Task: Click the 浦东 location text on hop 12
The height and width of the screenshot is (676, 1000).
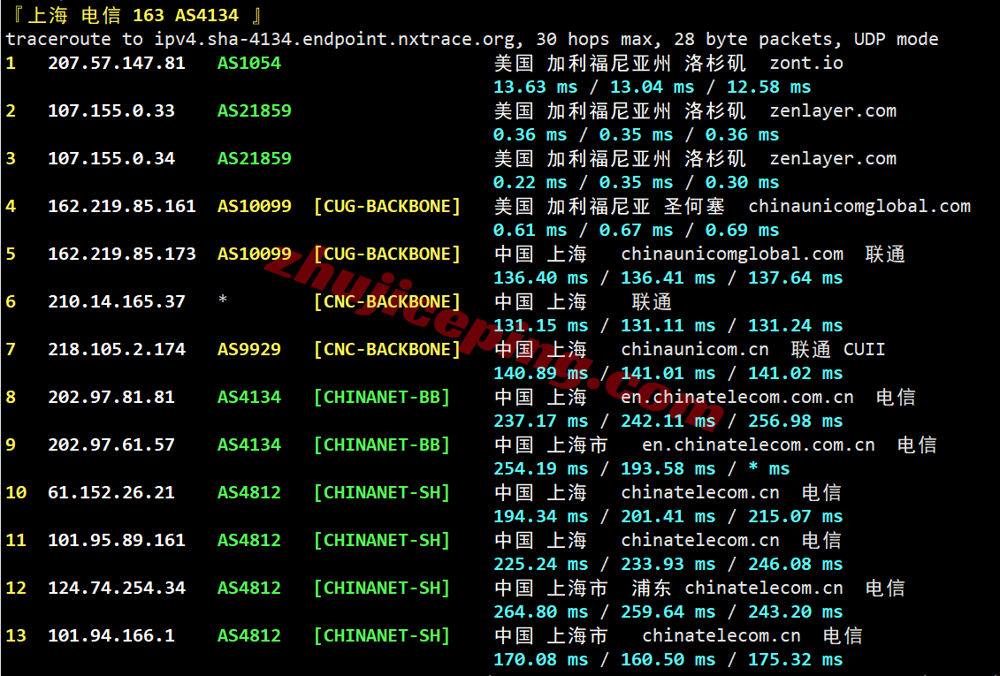Action: coord(651,589)
